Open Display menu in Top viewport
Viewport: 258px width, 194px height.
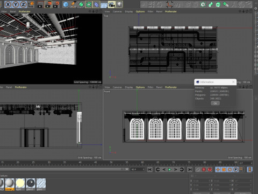(x=129, y=11)
